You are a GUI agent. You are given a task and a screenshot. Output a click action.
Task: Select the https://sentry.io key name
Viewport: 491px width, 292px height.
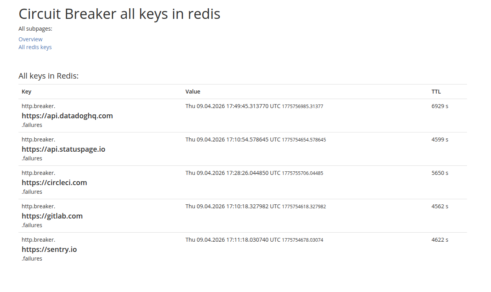click(x=49, y=249)
